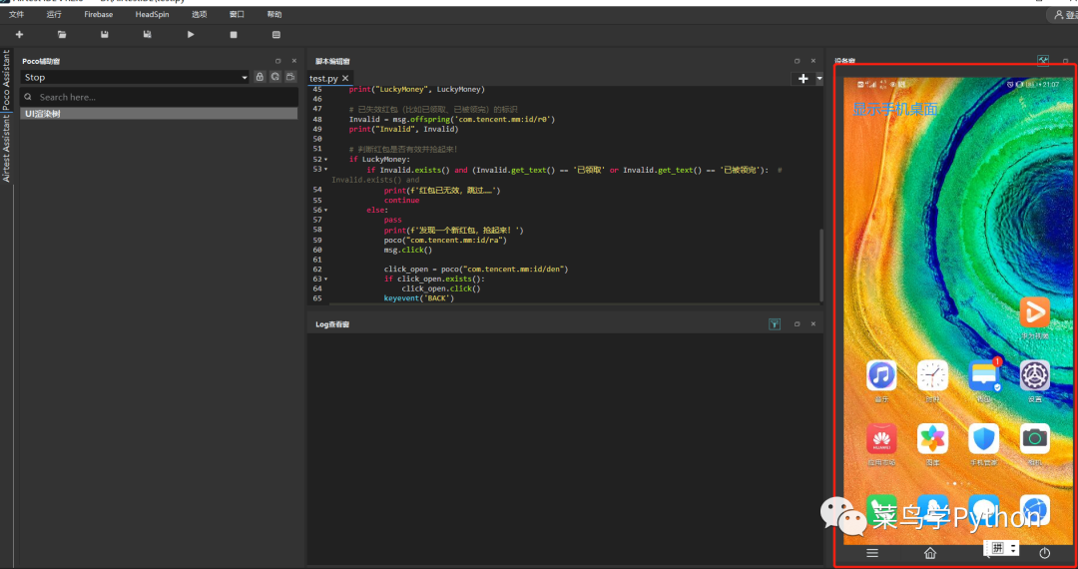Screen dimensions: 1078x569
Task: Click the Poco record icon
Action: pos(290,77)
